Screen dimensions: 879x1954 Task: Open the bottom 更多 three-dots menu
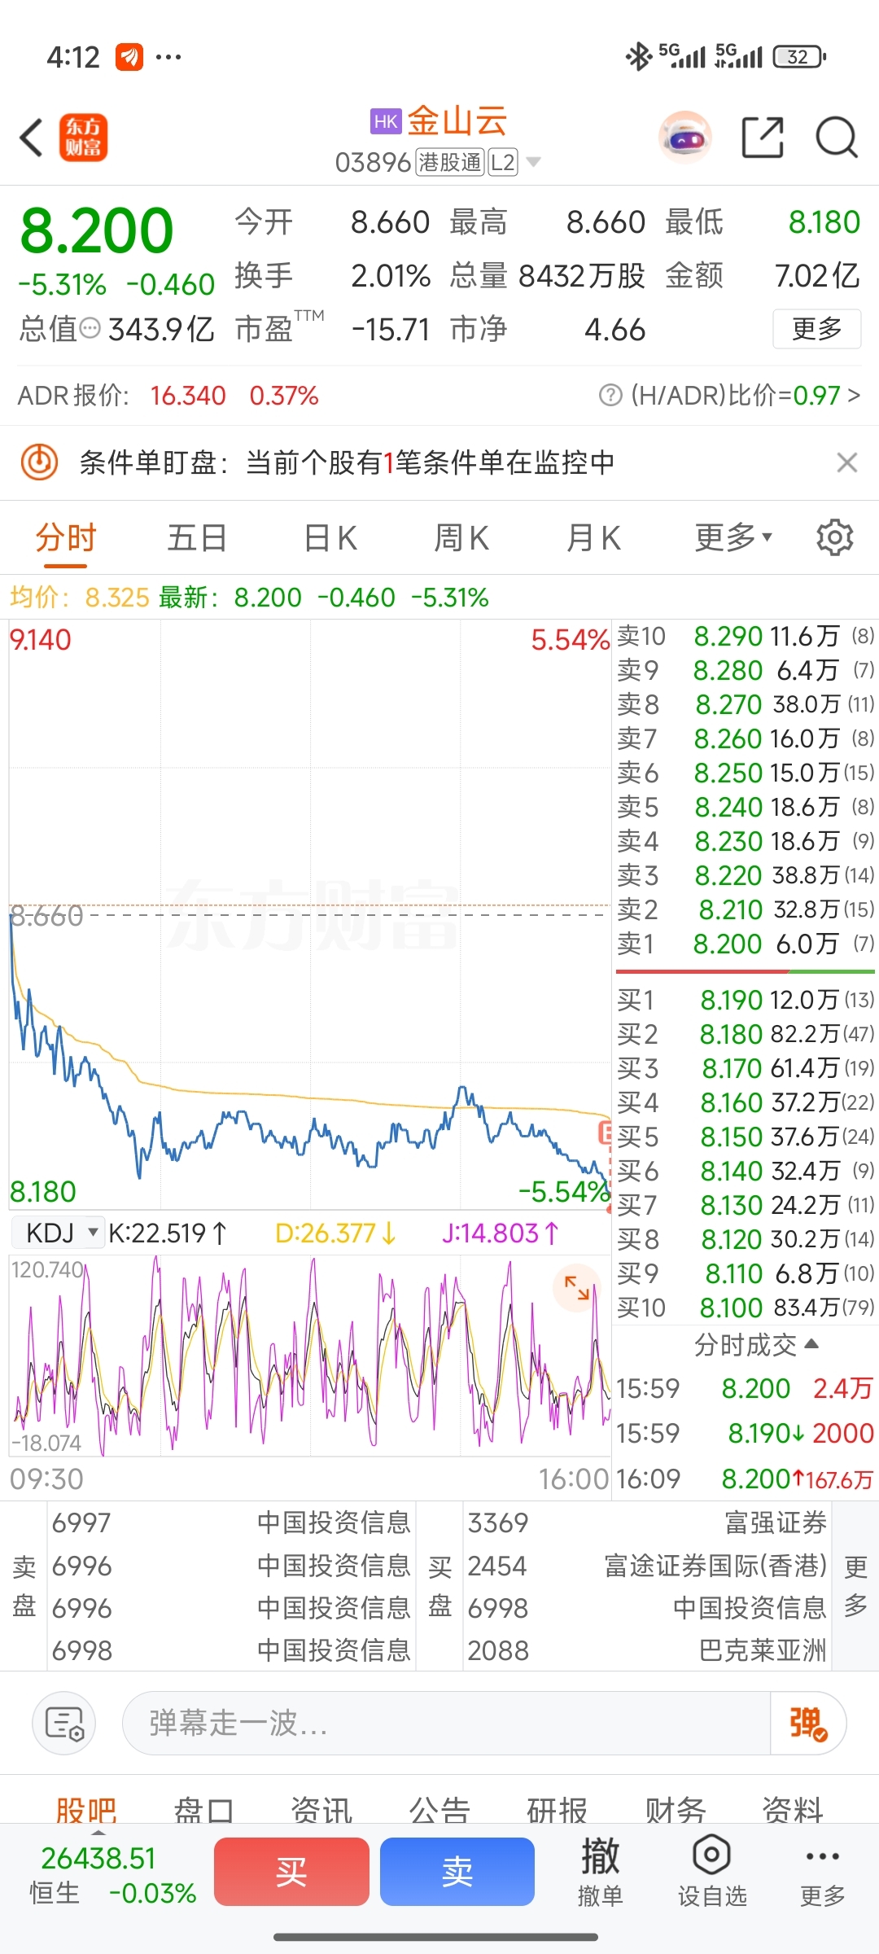click(x=822, y=1873)
